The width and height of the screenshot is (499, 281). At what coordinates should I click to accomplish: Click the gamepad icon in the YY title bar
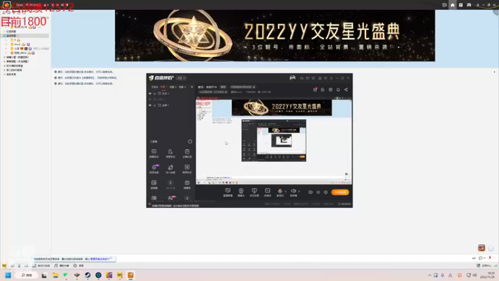click(x=469, y=5)
